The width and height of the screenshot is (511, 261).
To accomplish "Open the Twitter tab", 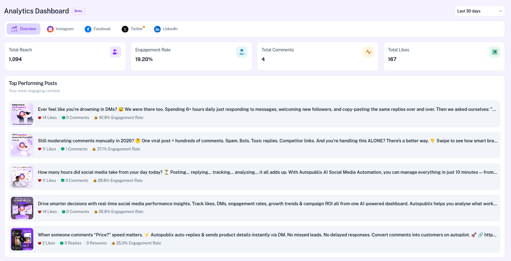I will coord(133,29).
